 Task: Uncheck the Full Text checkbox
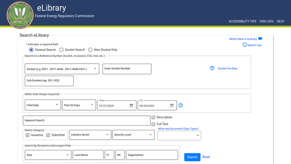pos(153,124)
